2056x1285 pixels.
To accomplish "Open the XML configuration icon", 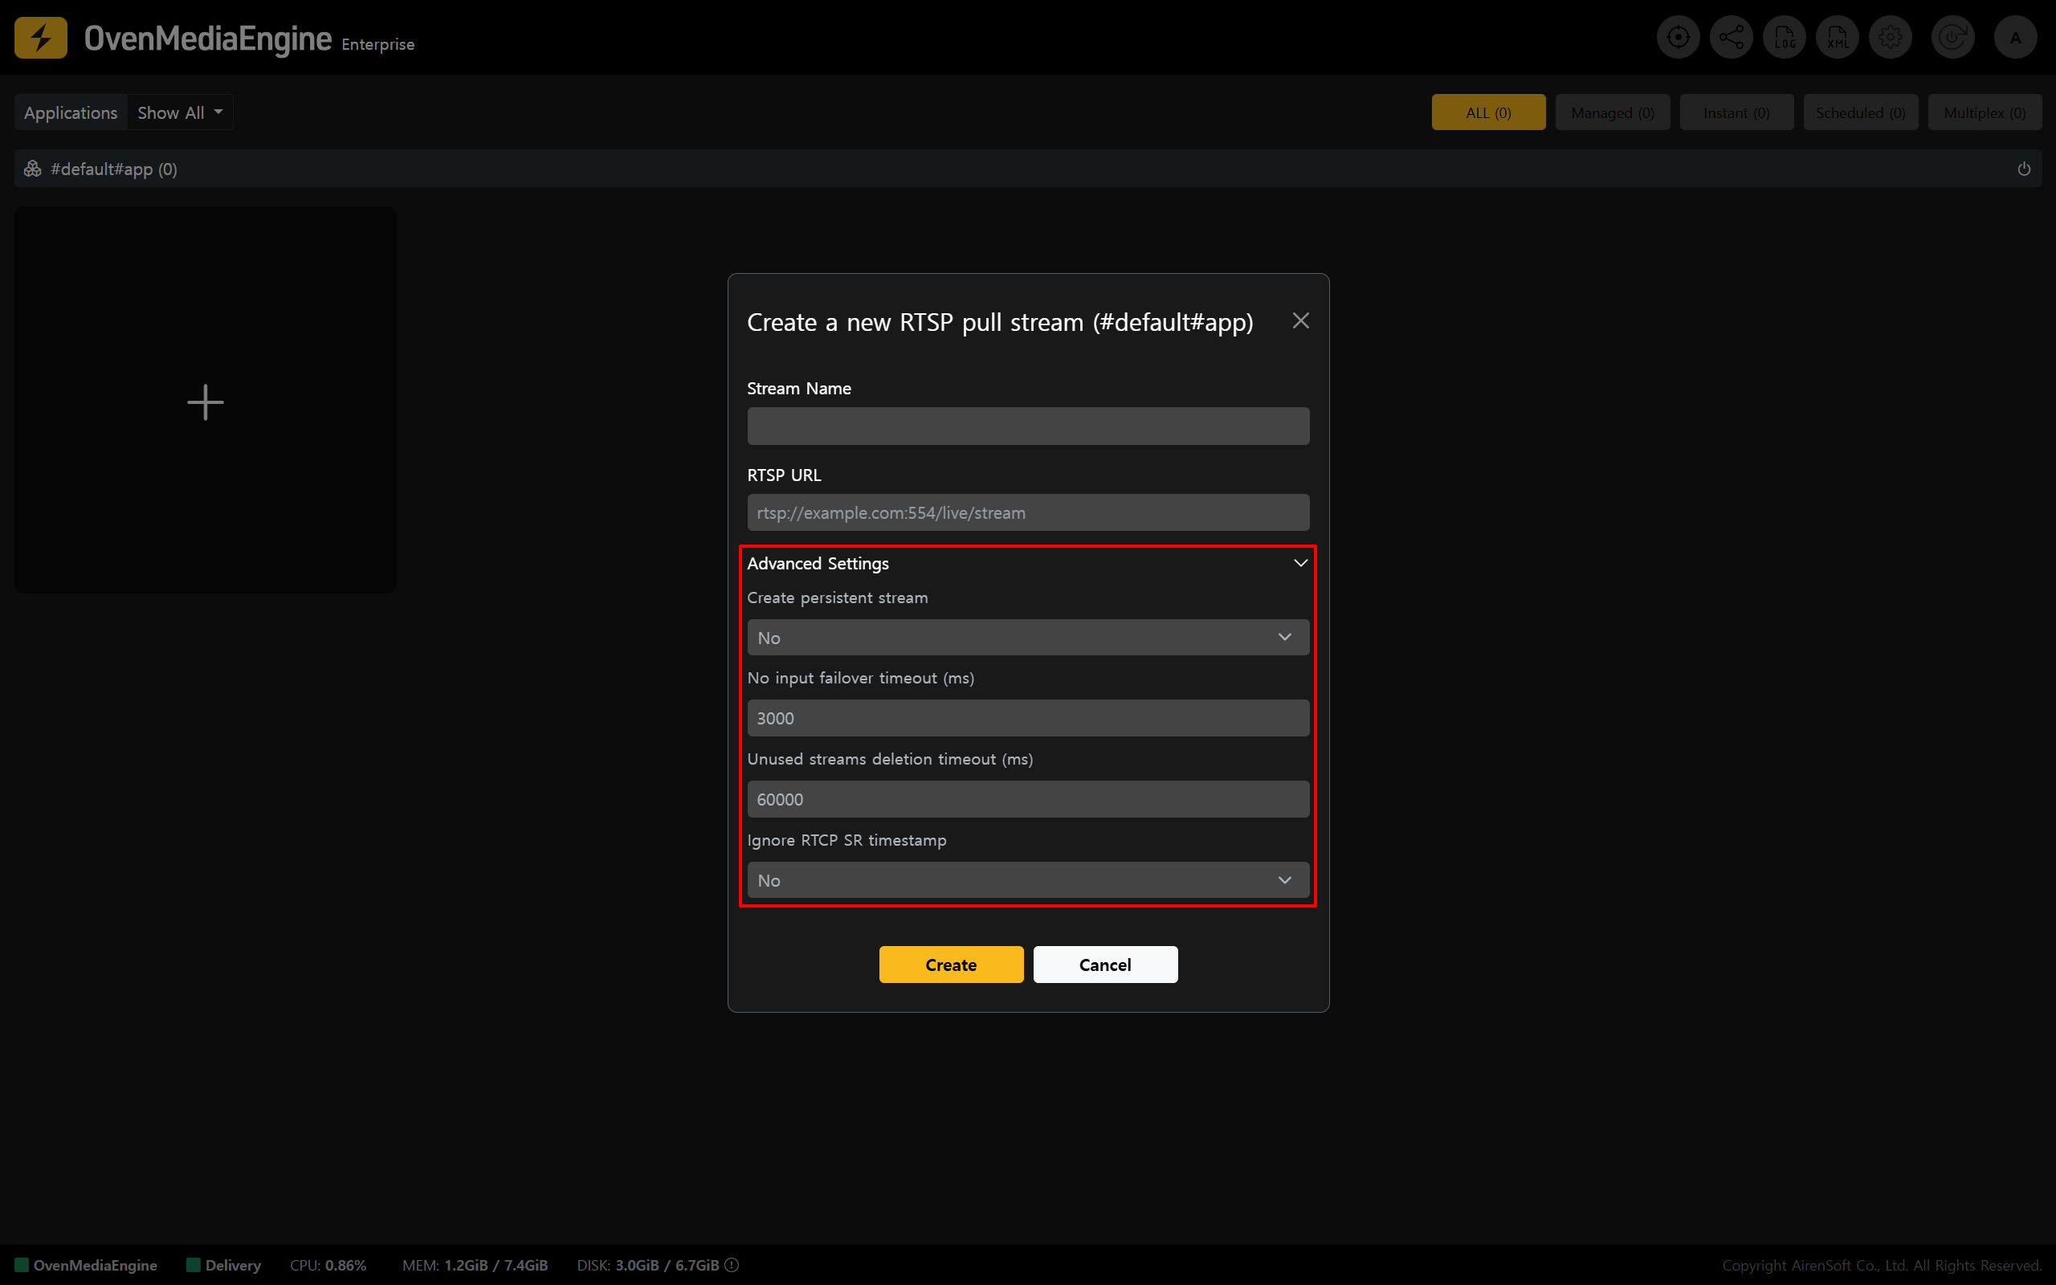I will coord(1837,38).
